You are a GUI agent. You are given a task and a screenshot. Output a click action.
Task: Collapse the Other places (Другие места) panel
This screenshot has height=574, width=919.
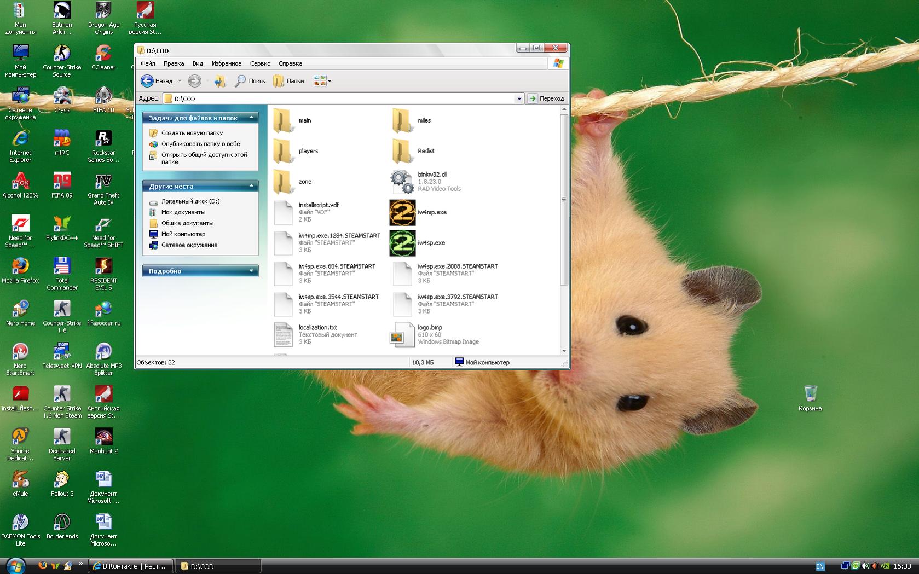tap(251, 186)
